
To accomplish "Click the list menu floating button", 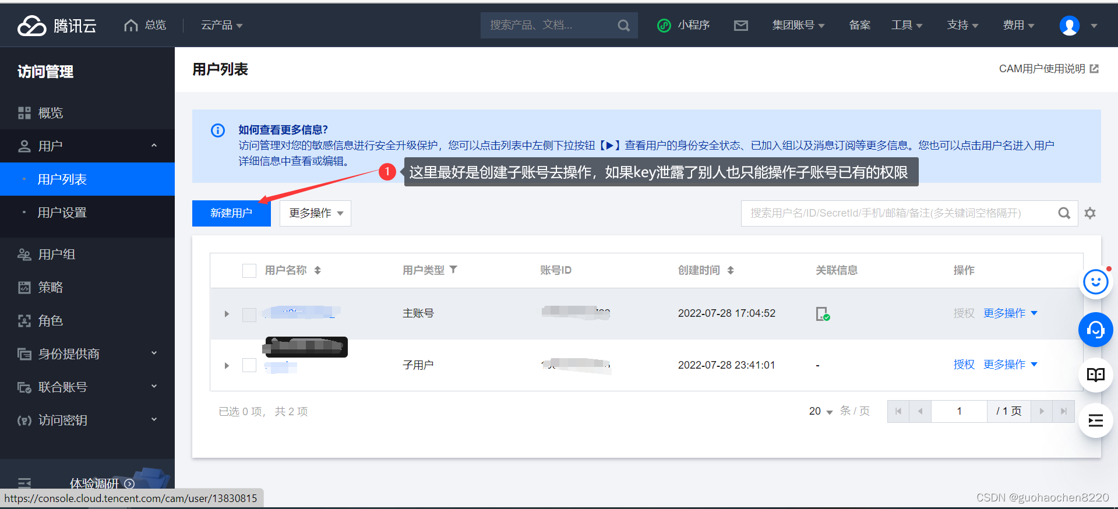I will (1095, 420).
